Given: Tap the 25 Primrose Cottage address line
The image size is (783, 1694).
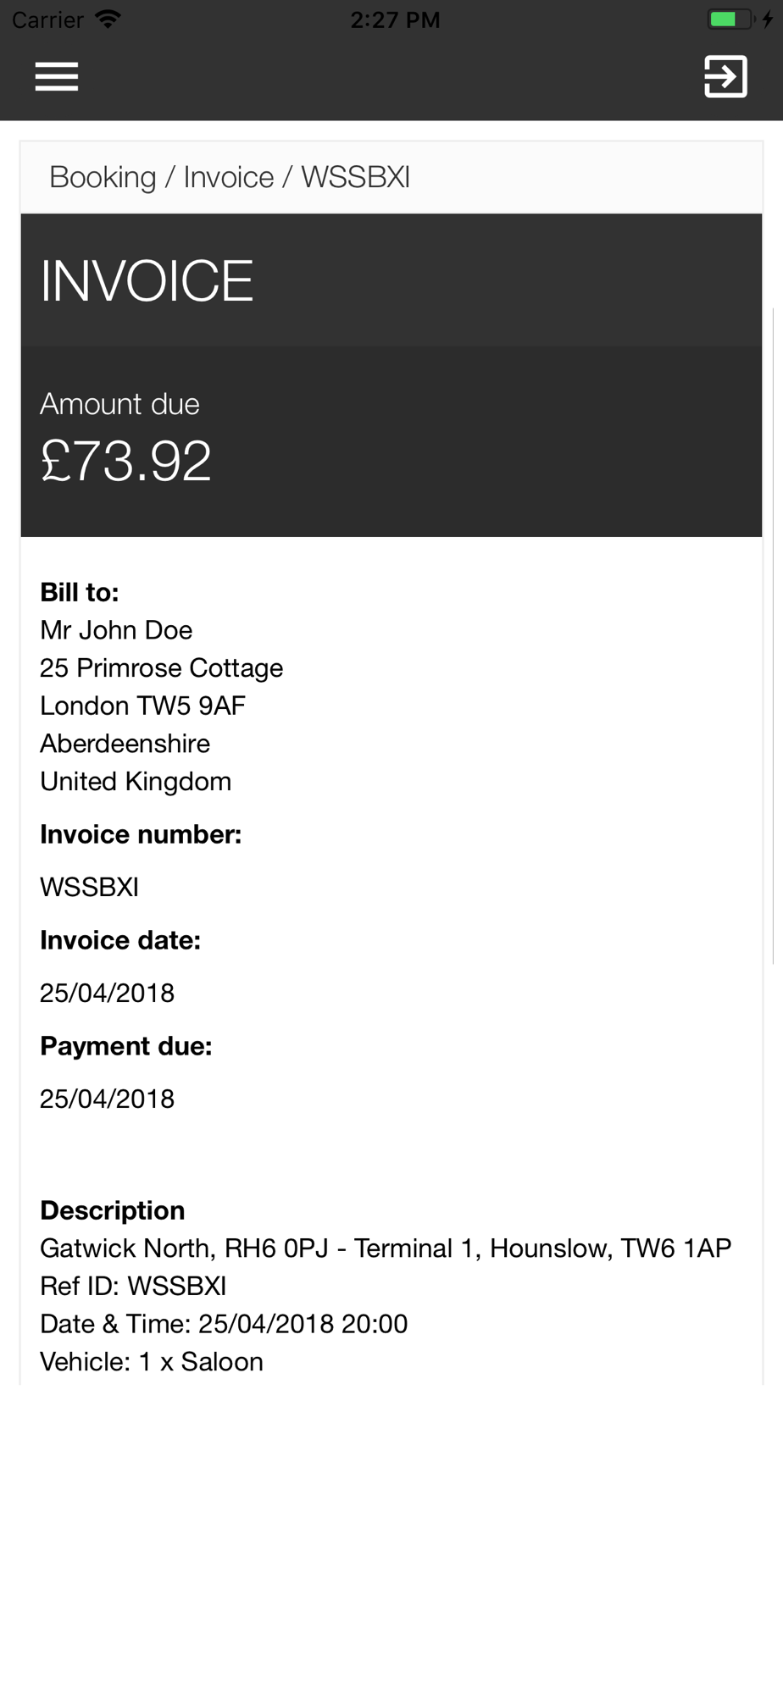Looking at the screenshot, I should pos(161,668).
